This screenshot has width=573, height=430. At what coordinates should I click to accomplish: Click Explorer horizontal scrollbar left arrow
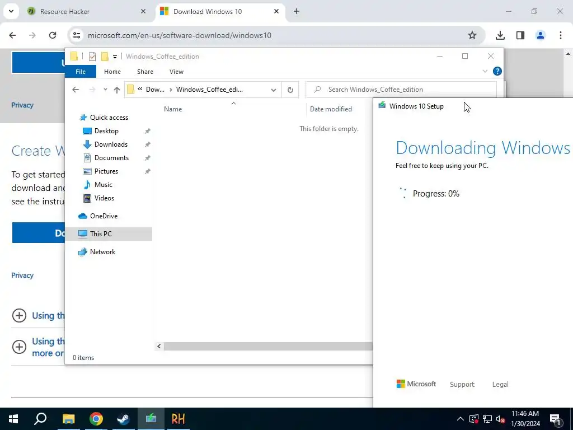coord(159,346)
